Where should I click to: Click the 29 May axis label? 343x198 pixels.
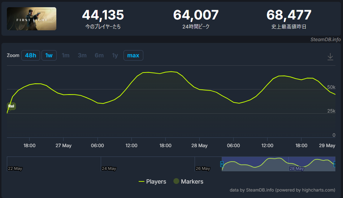[x=327, y=146]
